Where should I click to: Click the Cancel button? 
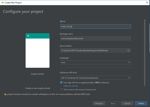pos(127,103)
